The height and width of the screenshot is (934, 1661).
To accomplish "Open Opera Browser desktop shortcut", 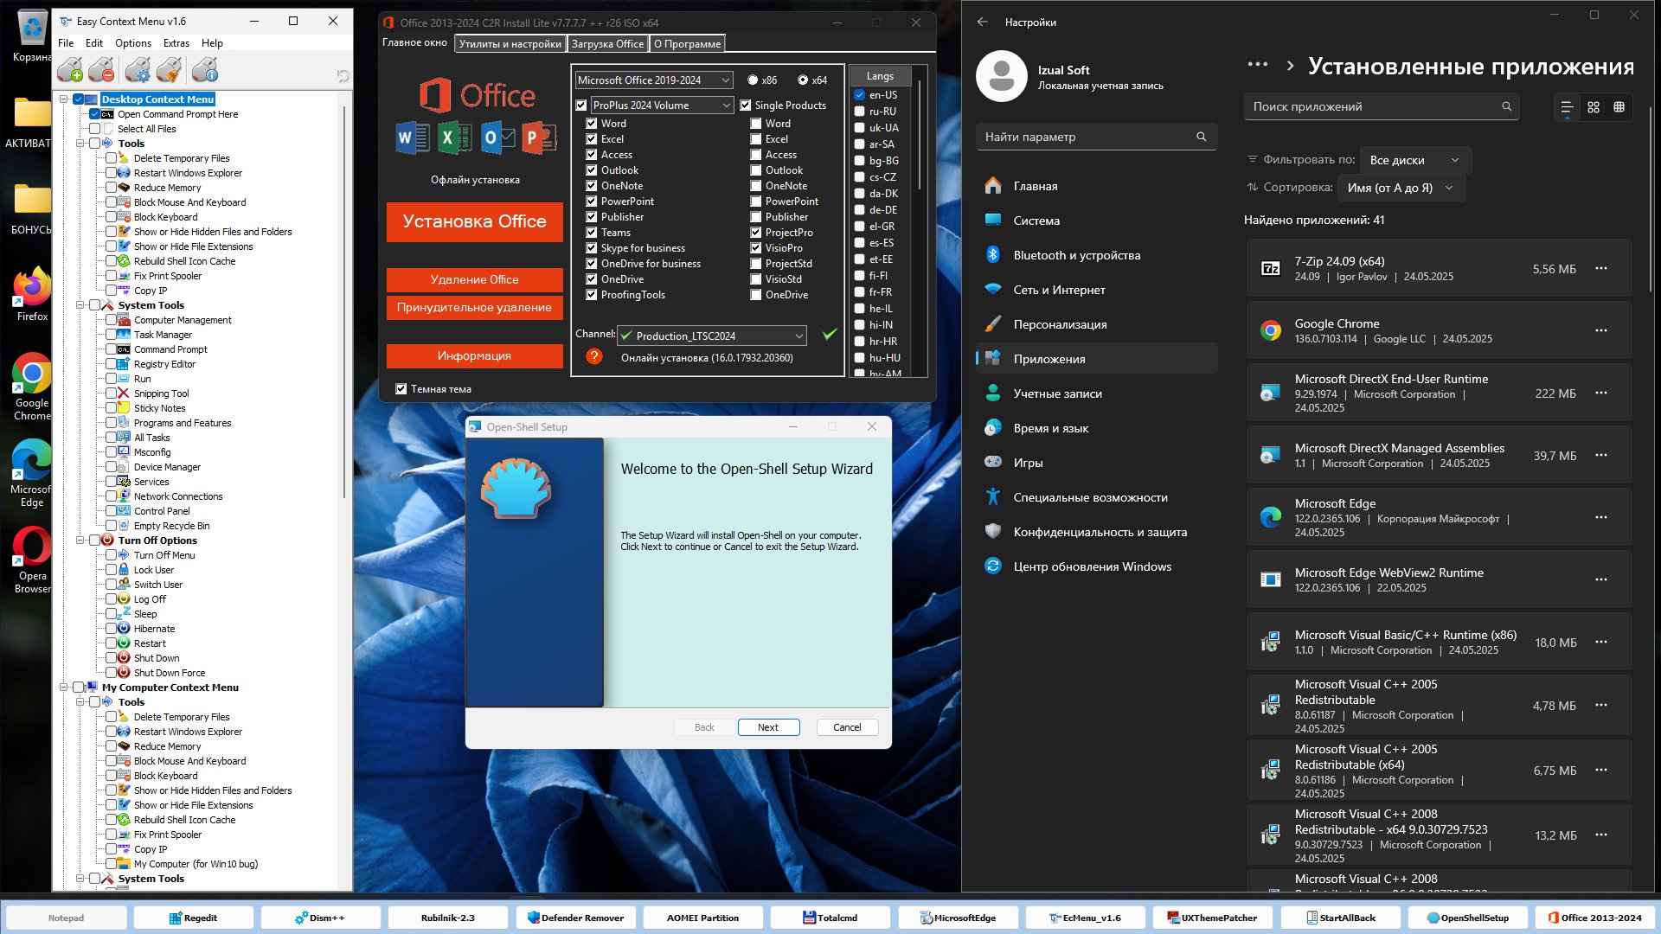I will [x=32, y=560].
